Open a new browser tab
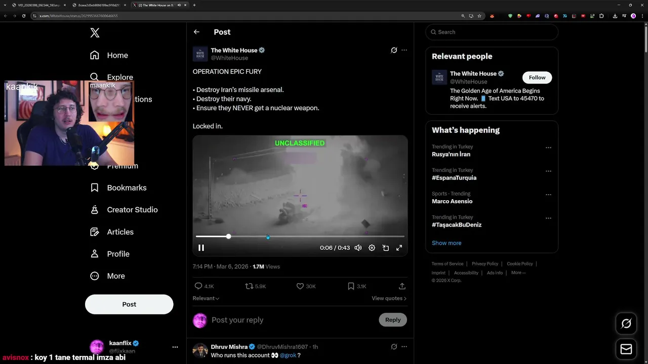Viewport: 648px width, 364px height. click(x=194, y=5)
